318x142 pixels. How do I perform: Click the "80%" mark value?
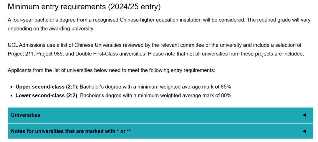point(226,96)
